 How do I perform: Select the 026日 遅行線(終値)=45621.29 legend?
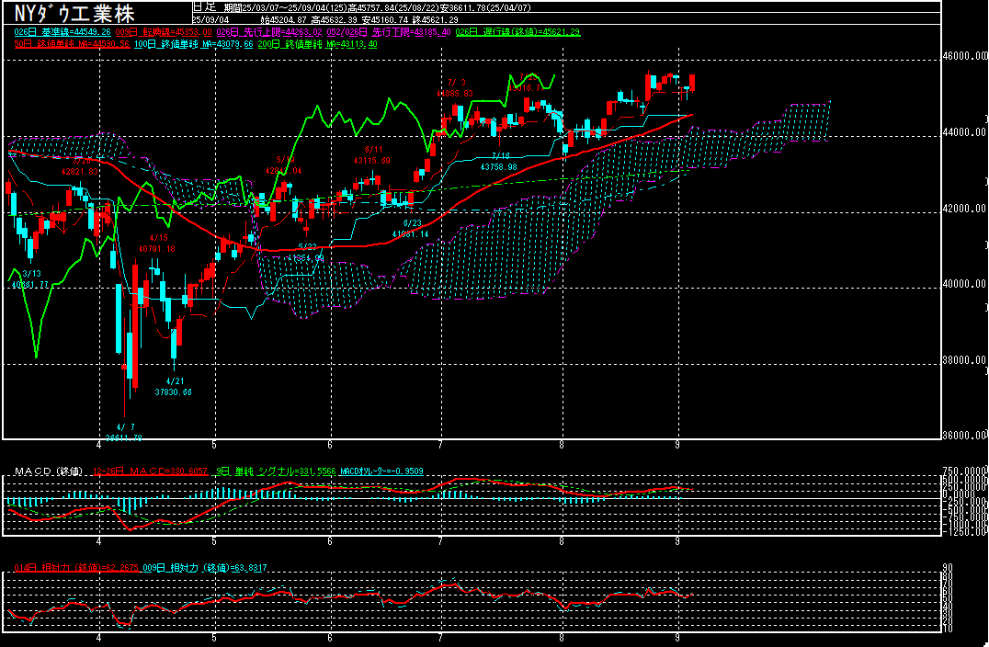517,31
